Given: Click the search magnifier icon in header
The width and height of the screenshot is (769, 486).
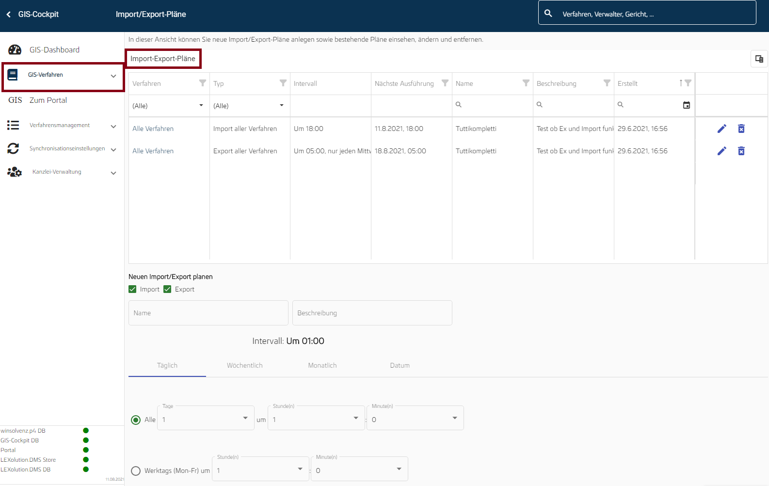Looking at the screenshot, I should point(548,14).
